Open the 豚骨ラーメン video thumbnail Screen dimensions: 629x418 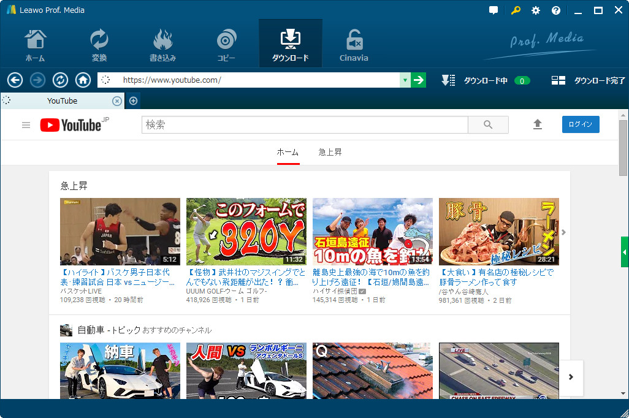[499, 232]
